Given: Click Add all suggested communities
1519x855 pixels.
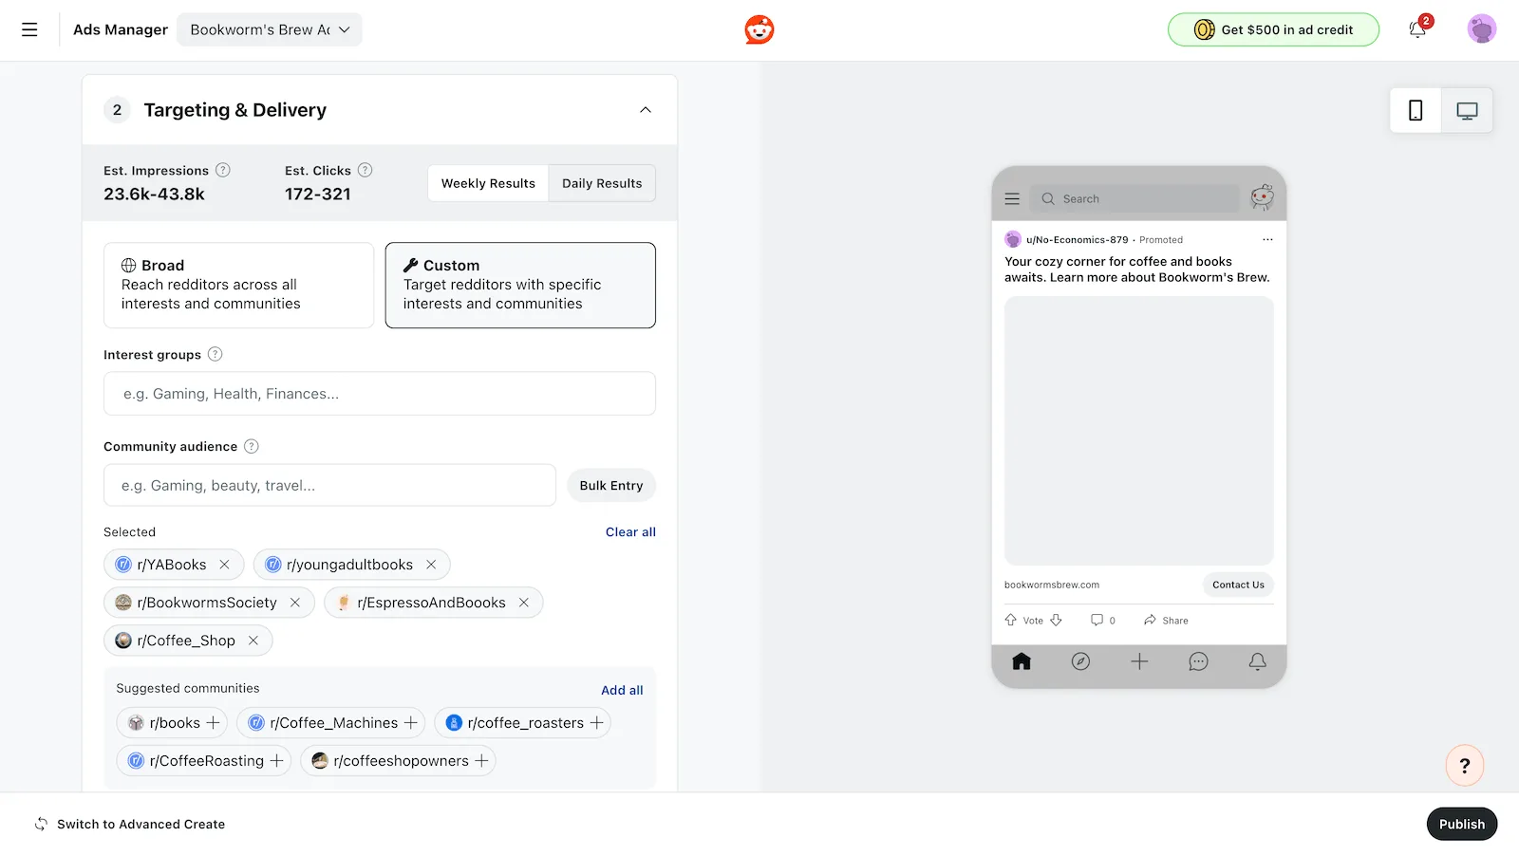Looking at the screenshot, I should [x=622, y=691].
